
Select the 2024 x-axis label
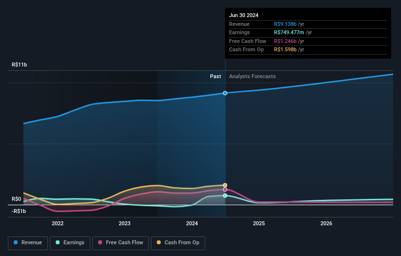(192, 223)
